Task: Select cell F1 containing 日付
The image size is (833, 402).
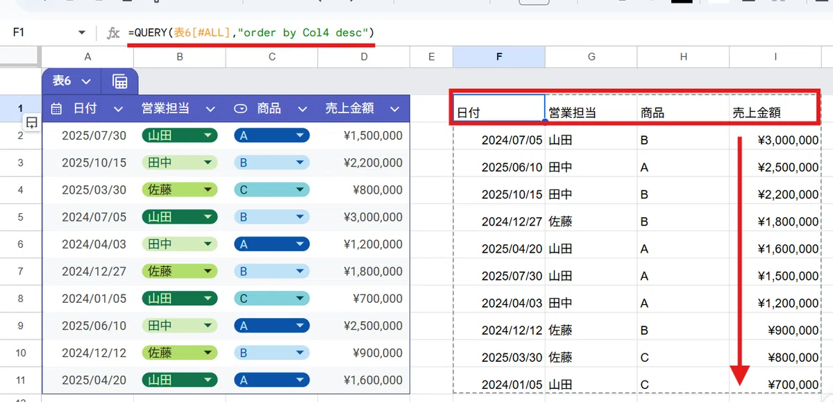Action: [x=499, y=108]
